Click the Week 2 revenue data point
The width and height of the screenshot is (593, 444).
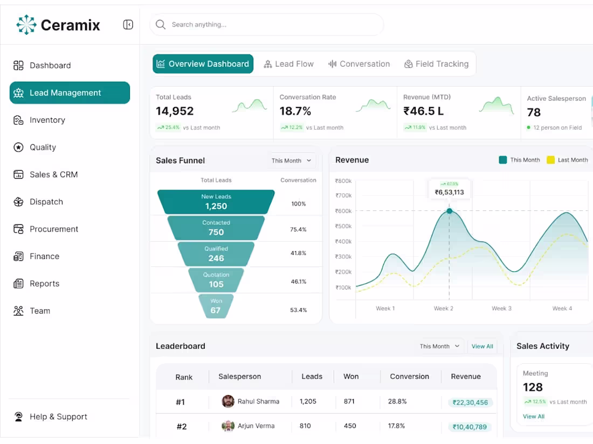(449, 211)
